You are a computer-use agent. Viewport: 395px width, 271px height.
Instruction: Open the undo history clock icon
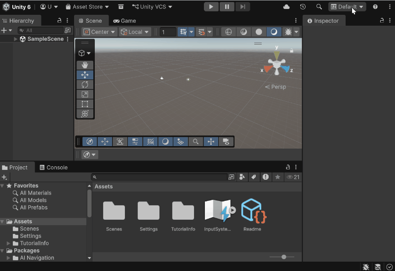(x=303, y=7)
